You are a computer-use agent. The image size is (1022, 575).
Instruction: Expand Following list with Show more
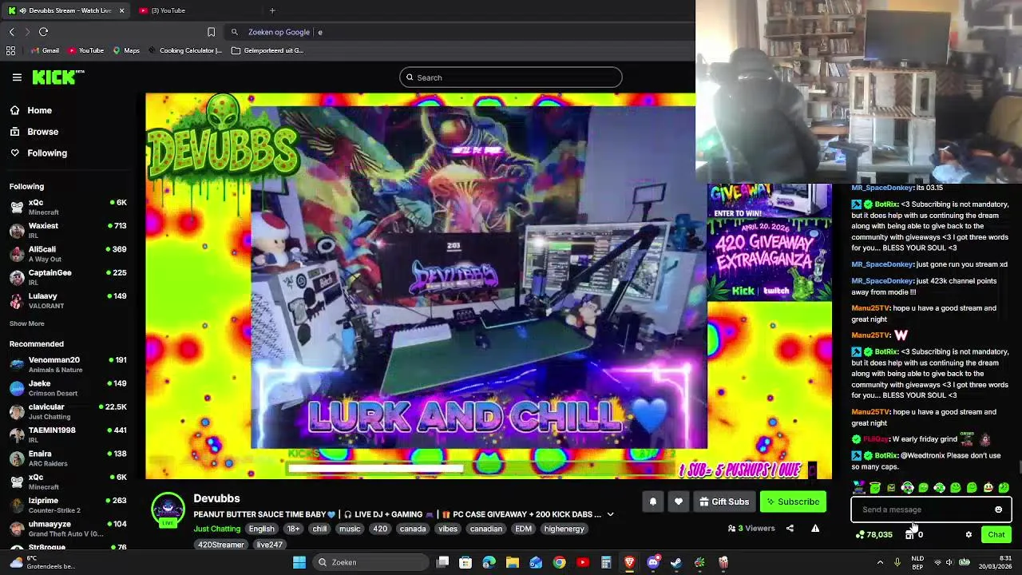click(26, 323)
